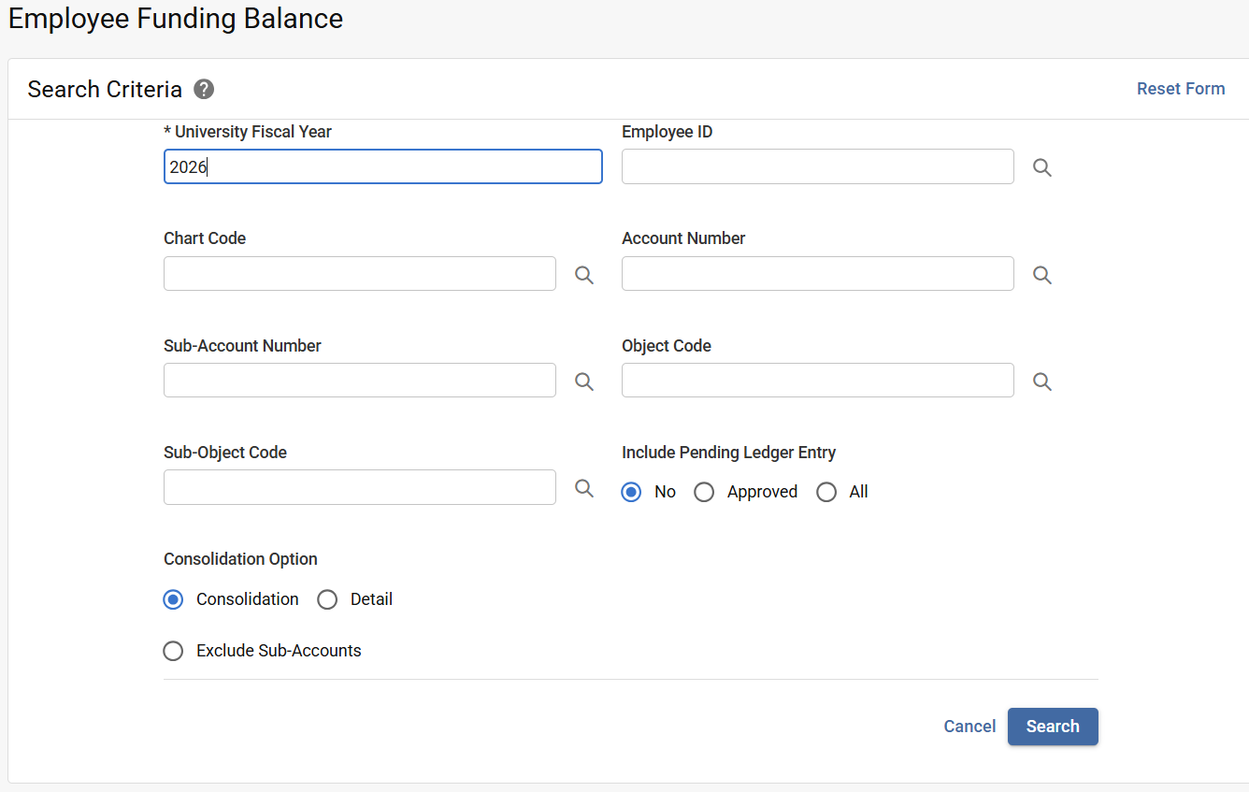Screen dimensions: 1249x792
Task: Open the Chart Code lookup
Action: (583, 275)
